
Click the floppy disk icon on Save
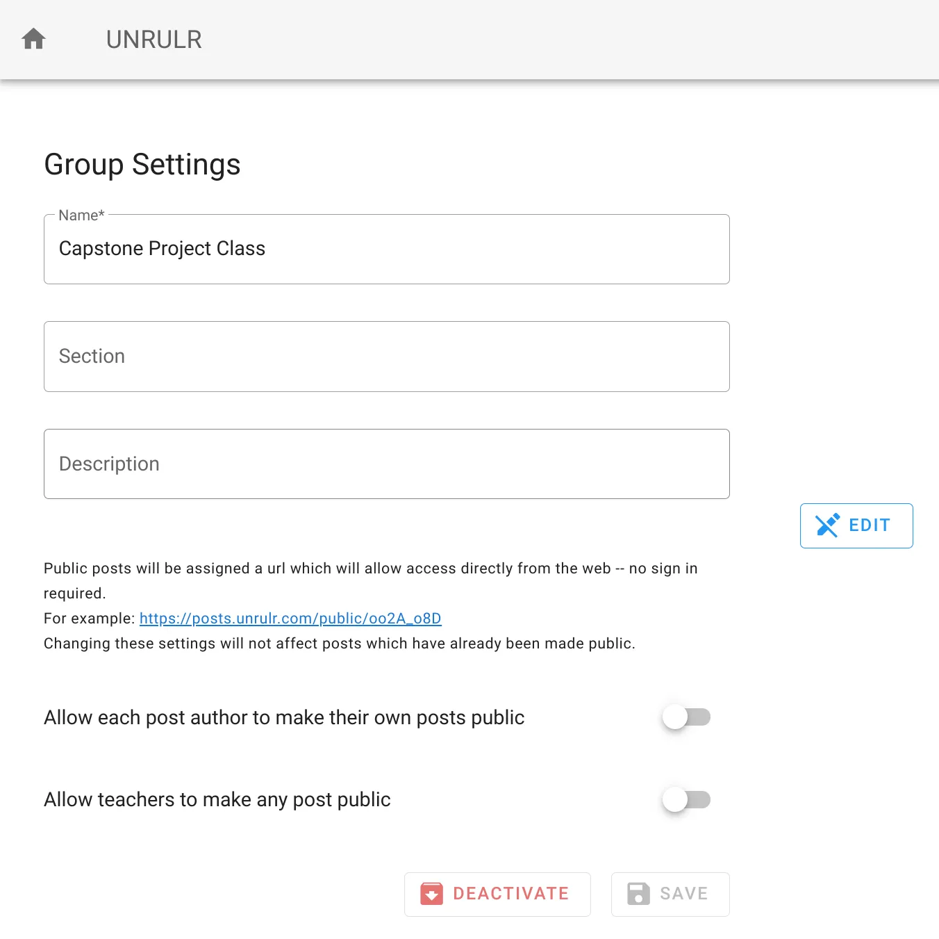tap(638, 894)
